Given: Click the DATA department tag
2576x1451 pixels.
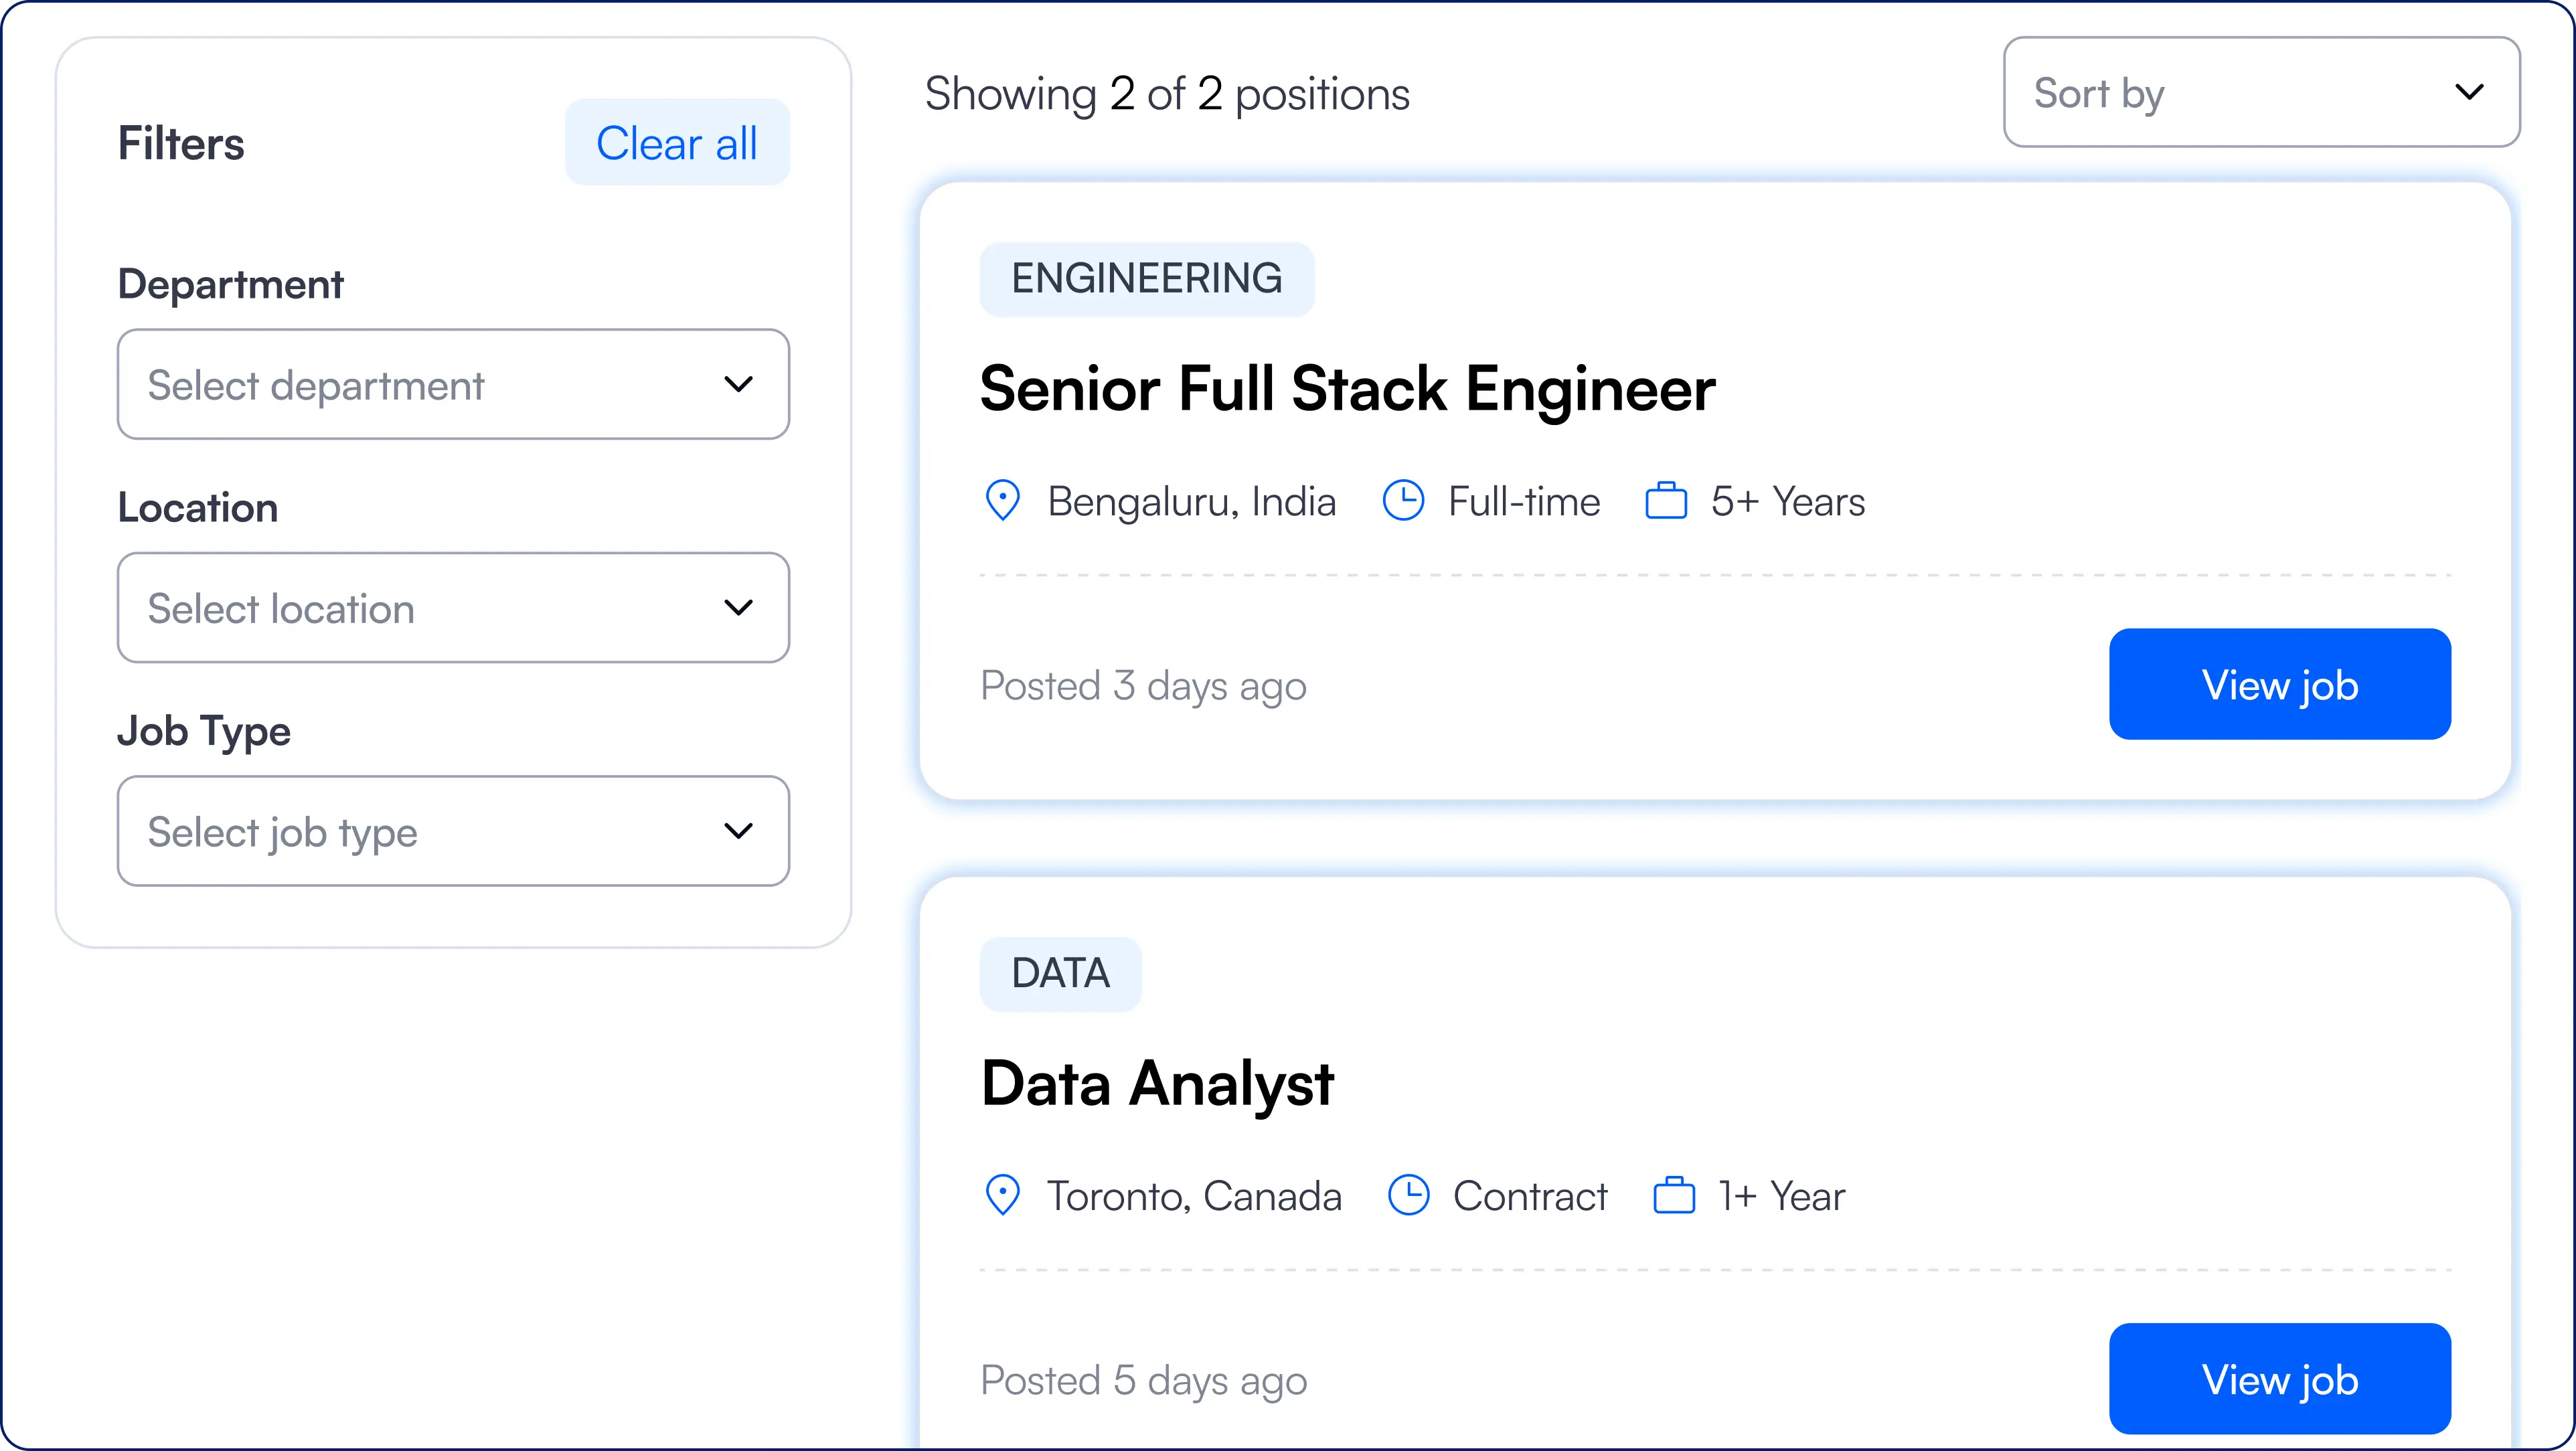Looking at the screenshot, I should [1060, 974].
